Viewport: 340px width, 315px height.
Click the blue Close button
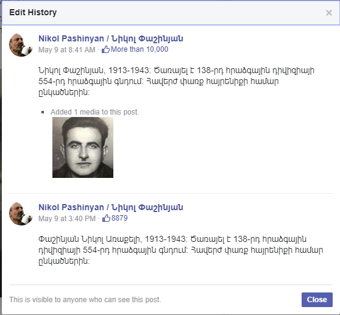pos(317,300)
